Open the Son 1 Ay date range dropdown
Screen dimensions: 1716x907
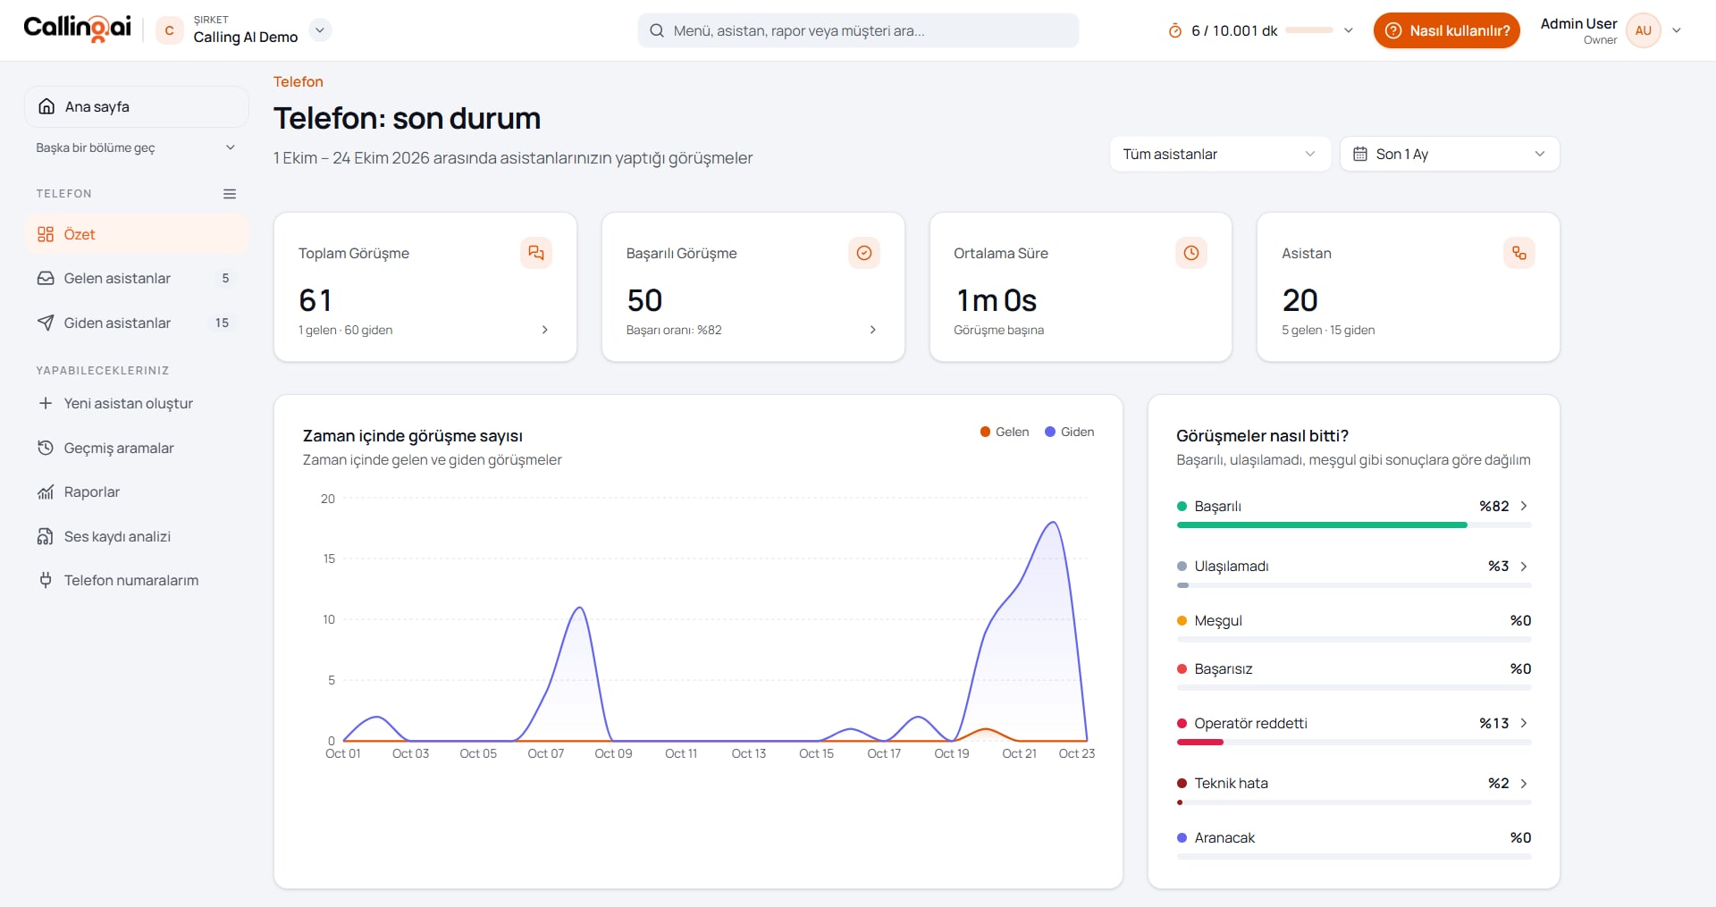[x=1450, y=154]
